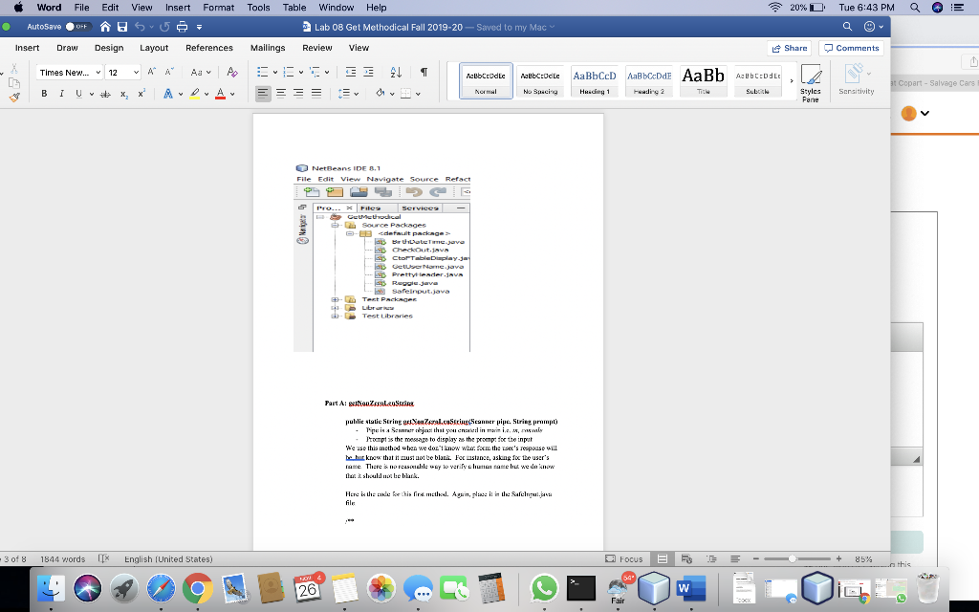Align text left
This screenshot has height=612, width=979.
tap(263, 94)
